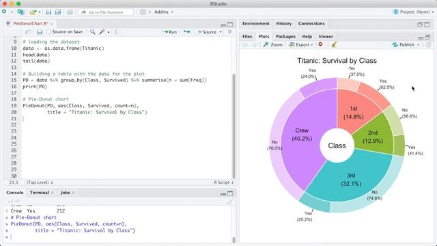437x246 pixels.
Task: Expand the recent files dropdown arrow
Action: [40, 12]
